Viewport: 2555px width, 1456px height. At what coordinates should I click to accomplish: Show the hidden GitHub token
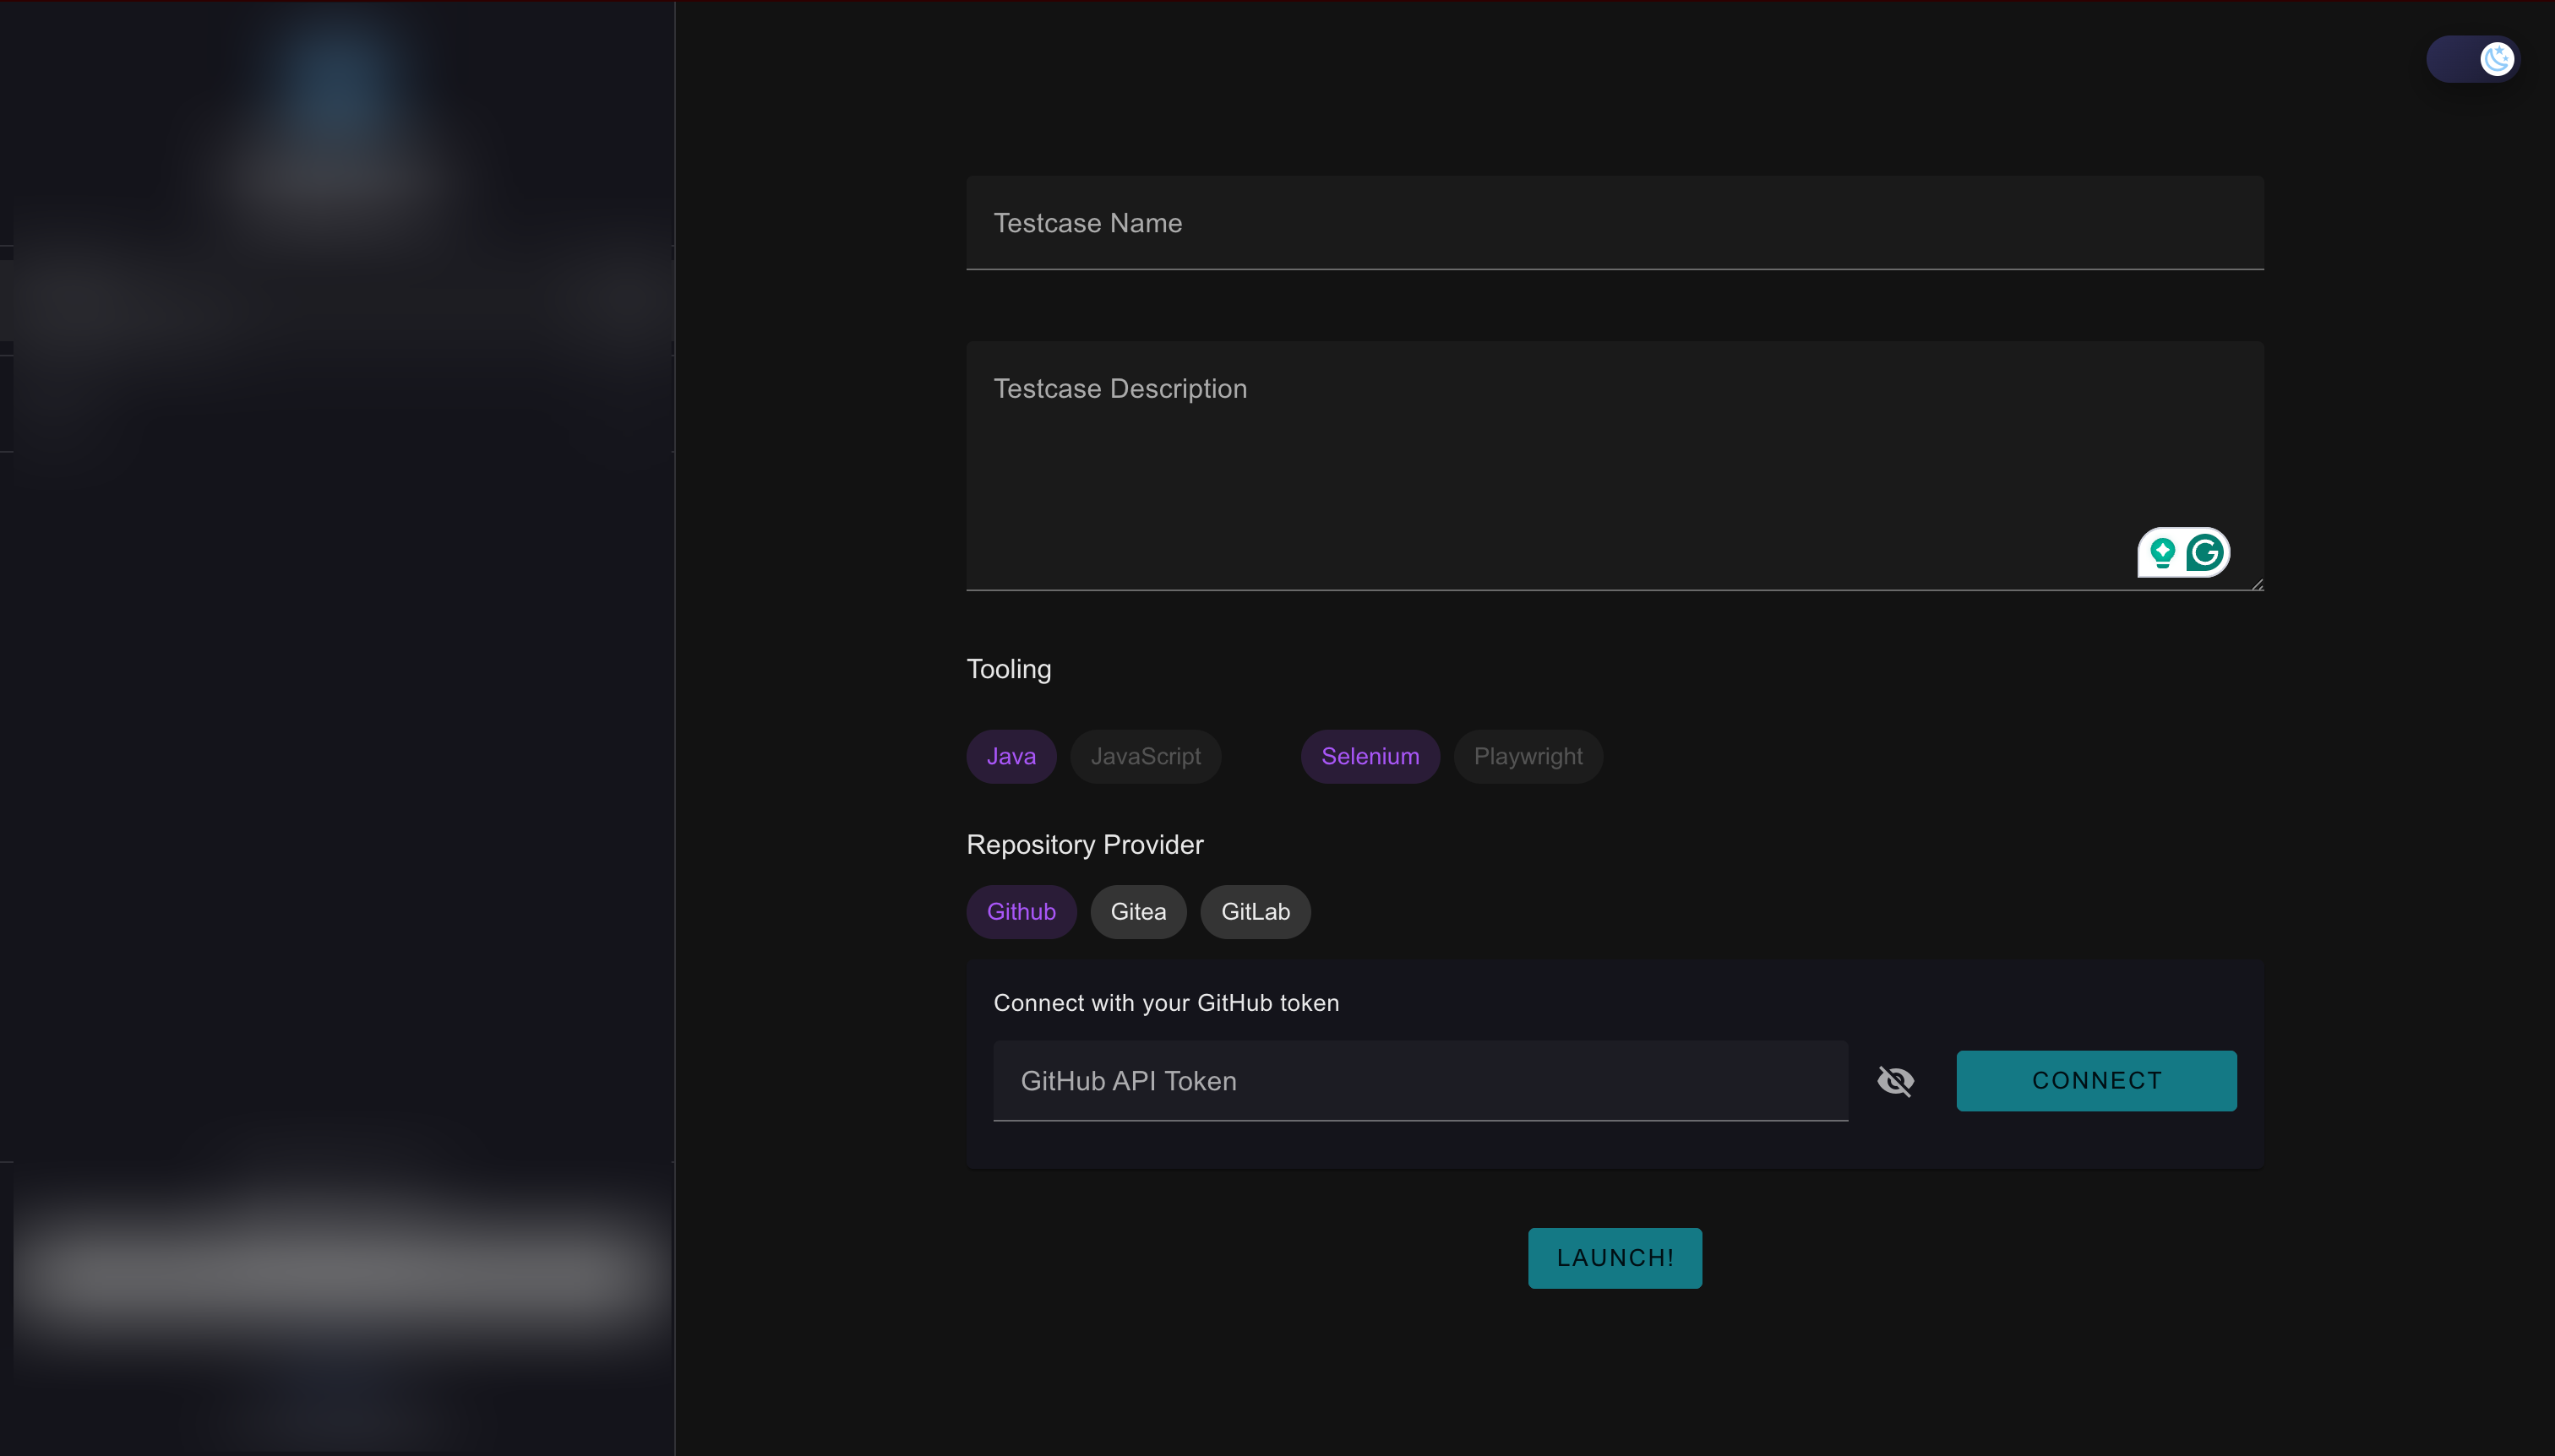pos(1895,1081)
